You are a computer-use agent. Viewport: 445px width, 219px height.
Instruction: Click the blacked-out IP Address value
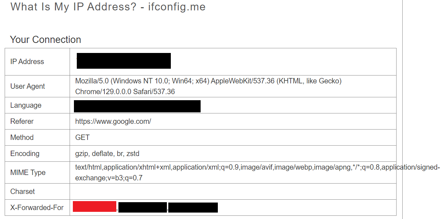point(123,61)
